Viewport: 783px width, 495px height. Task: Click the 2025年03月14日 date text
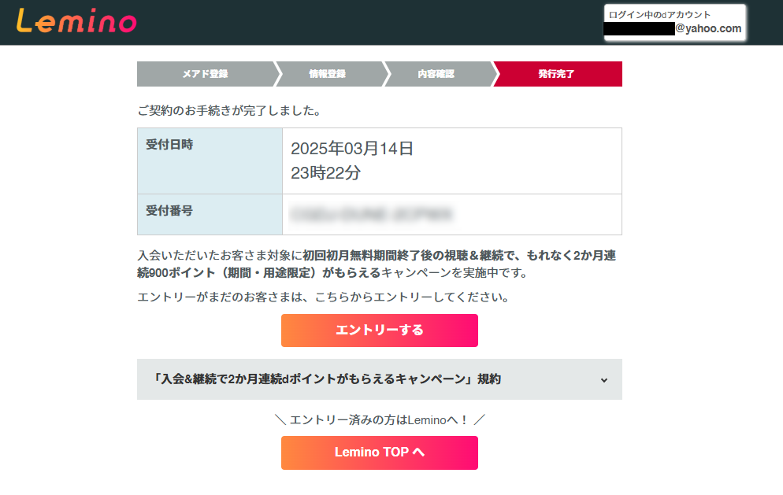tap(351, 148)
